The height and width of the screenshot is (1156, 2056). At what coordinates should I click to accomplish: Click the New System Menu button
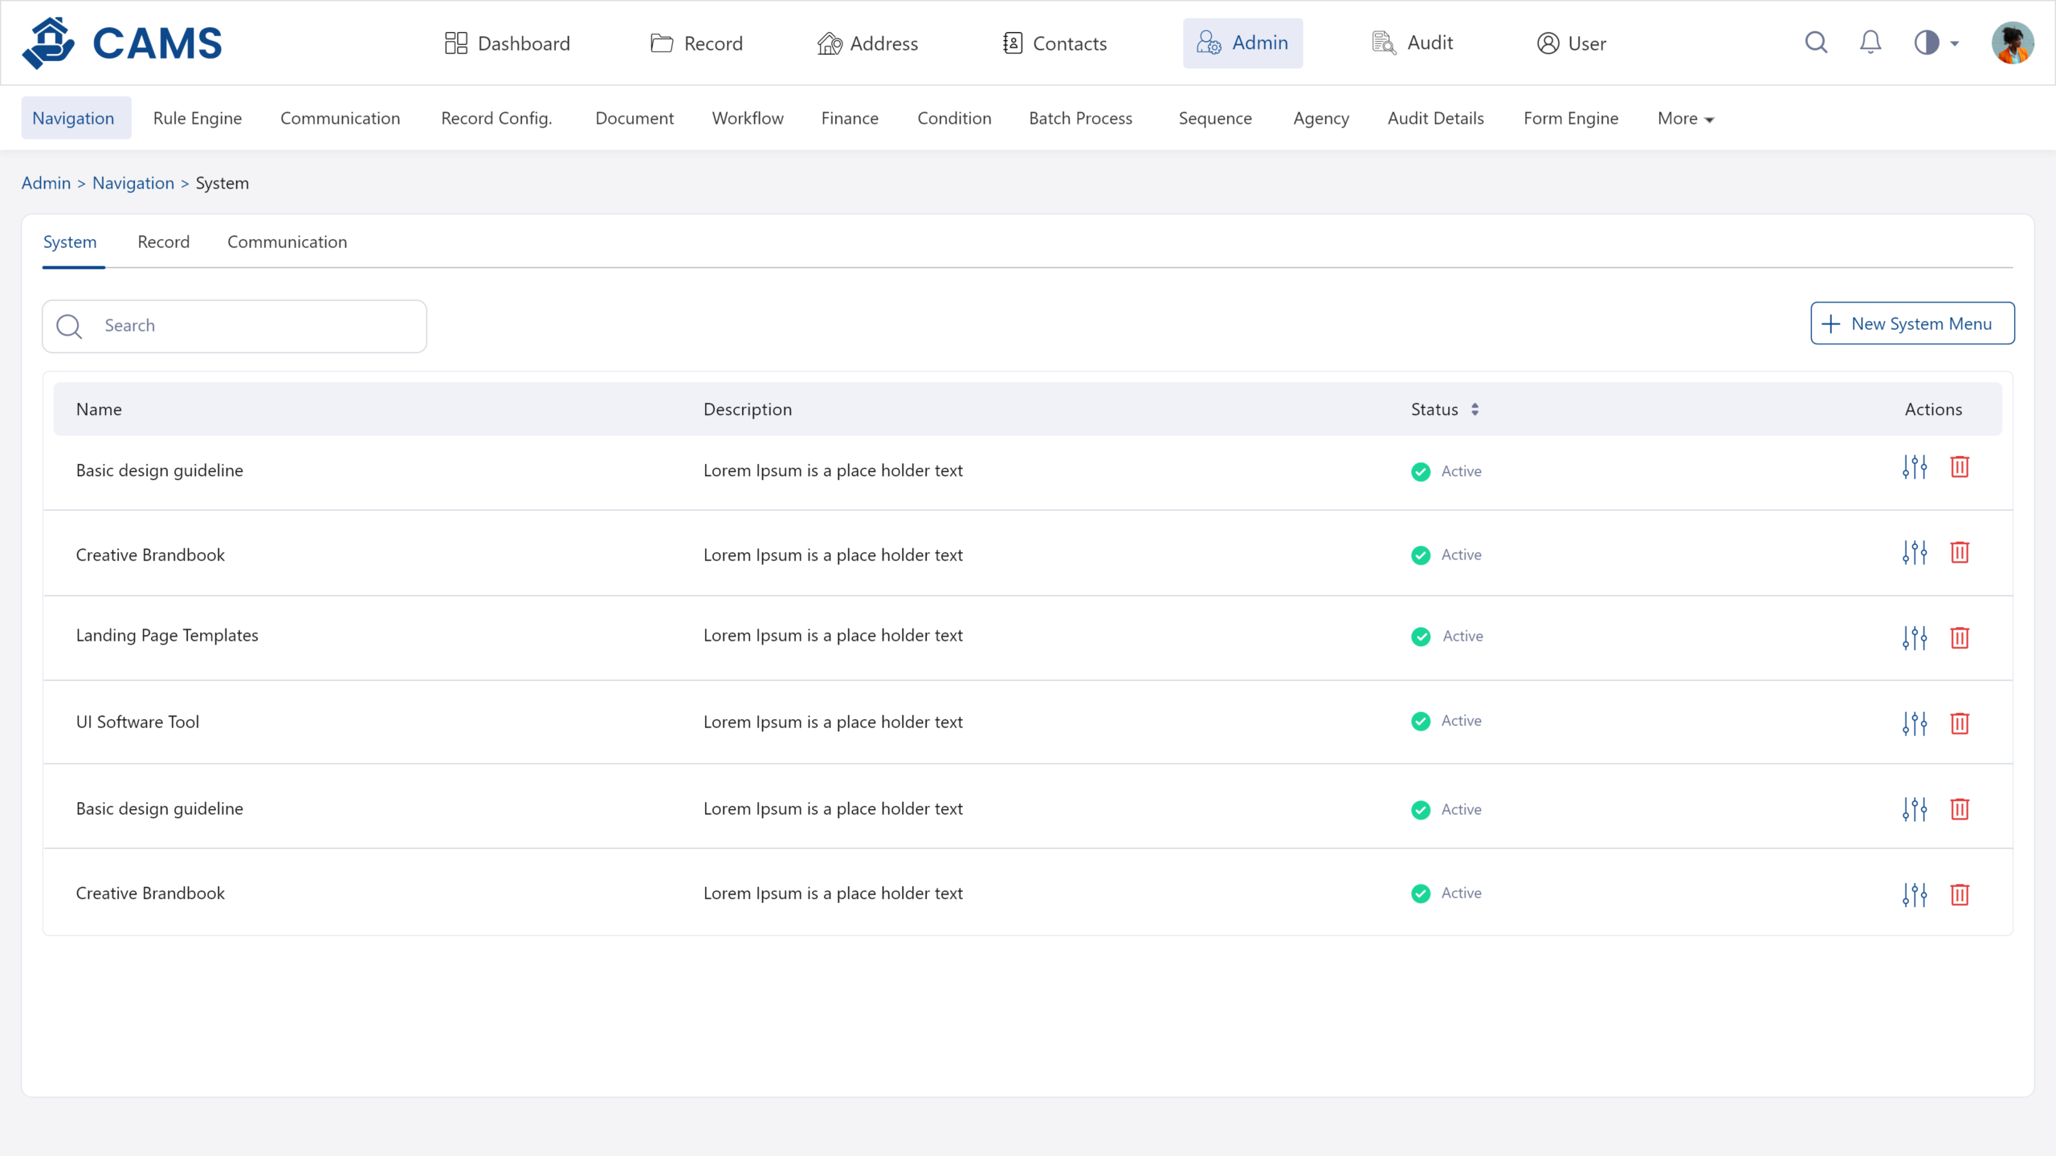1911,324
